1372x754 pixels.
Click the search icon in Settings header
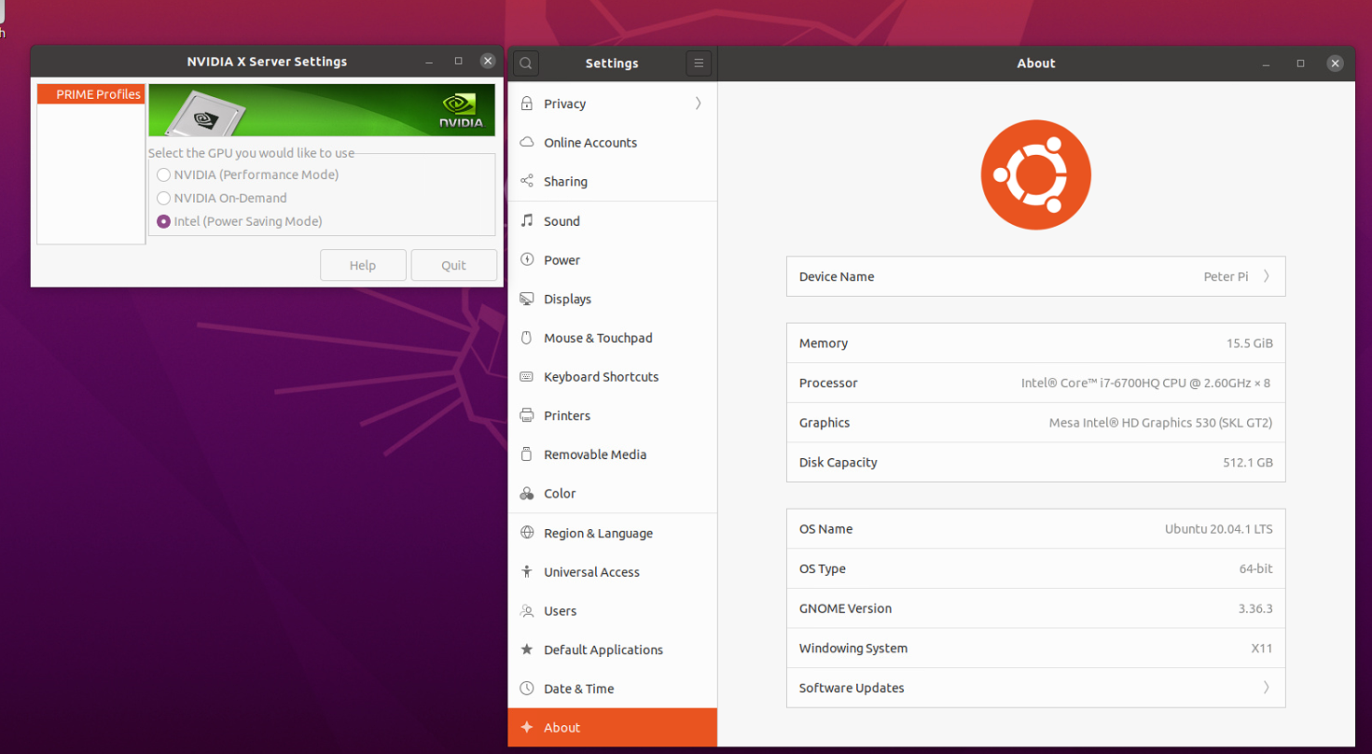pos(526,63)
